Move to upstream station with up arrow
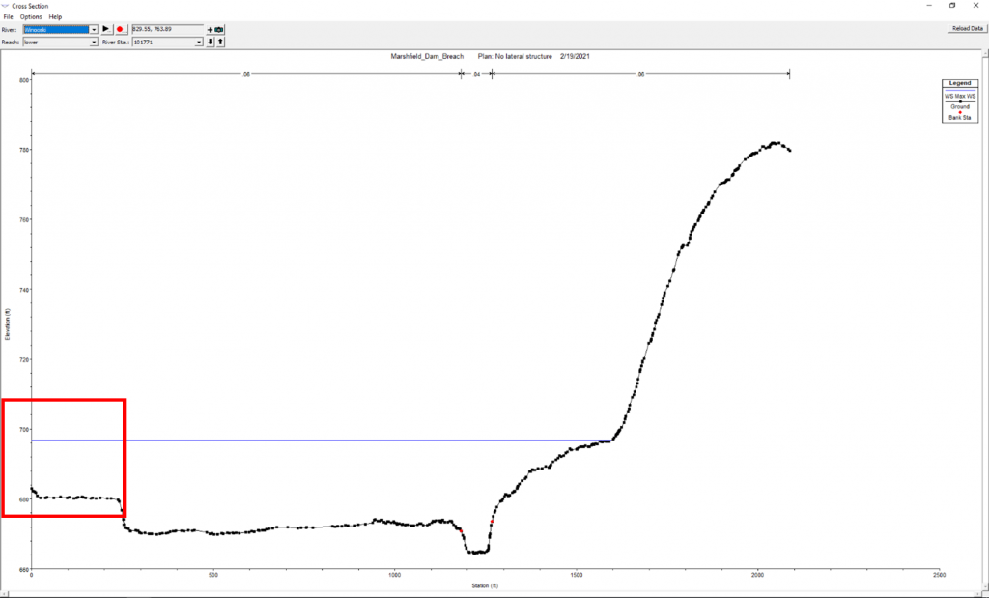Image resolution: width=989 pixels, height=598 pixels. tap(220, 43)
